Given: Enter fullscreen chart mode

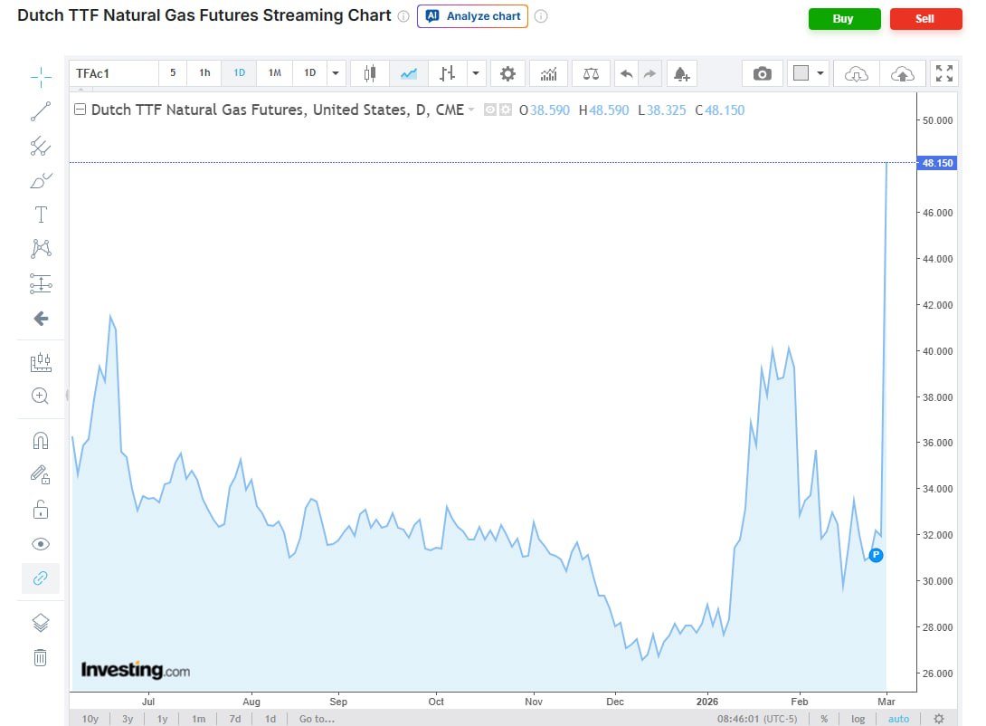Looking at the screenshot, I should click(x=943, y=73).
